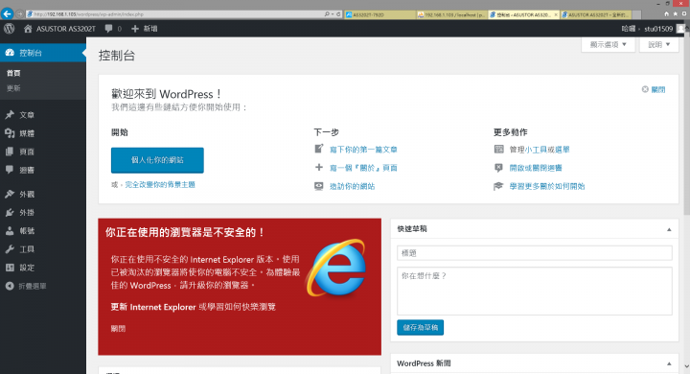
Task: Select 更新 in the dashboard submenu
Action: (x=13, y=88)
